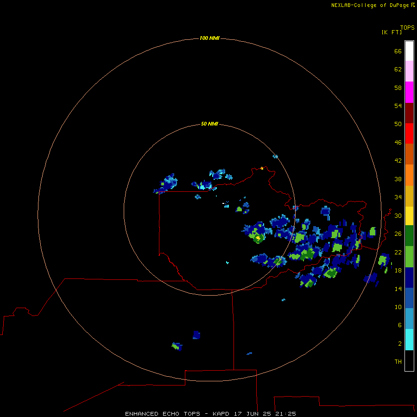
Task: Click the bright red 50 kft swatch
Action: tap(409, 133)
